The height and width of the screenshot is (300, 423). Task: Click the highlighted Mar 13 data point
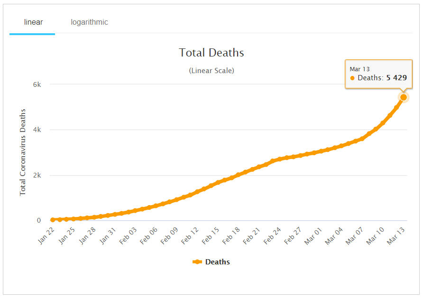(404, 97)
